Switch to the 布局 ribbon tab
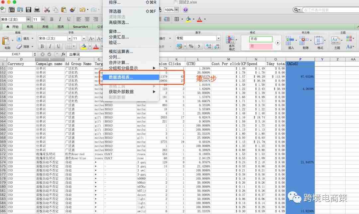 point(30,27)
